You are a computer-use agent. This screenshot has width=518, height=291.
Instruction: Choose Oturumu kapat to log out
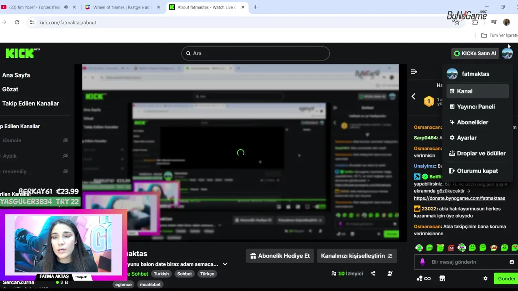(x=478, y=171)
